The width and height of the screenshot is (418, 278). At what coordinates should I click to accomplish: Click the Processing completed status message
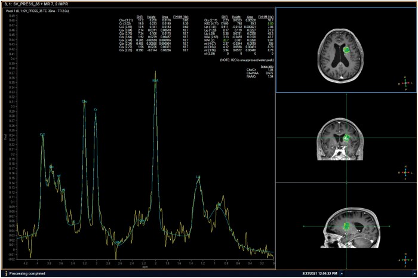pos(30,273)
